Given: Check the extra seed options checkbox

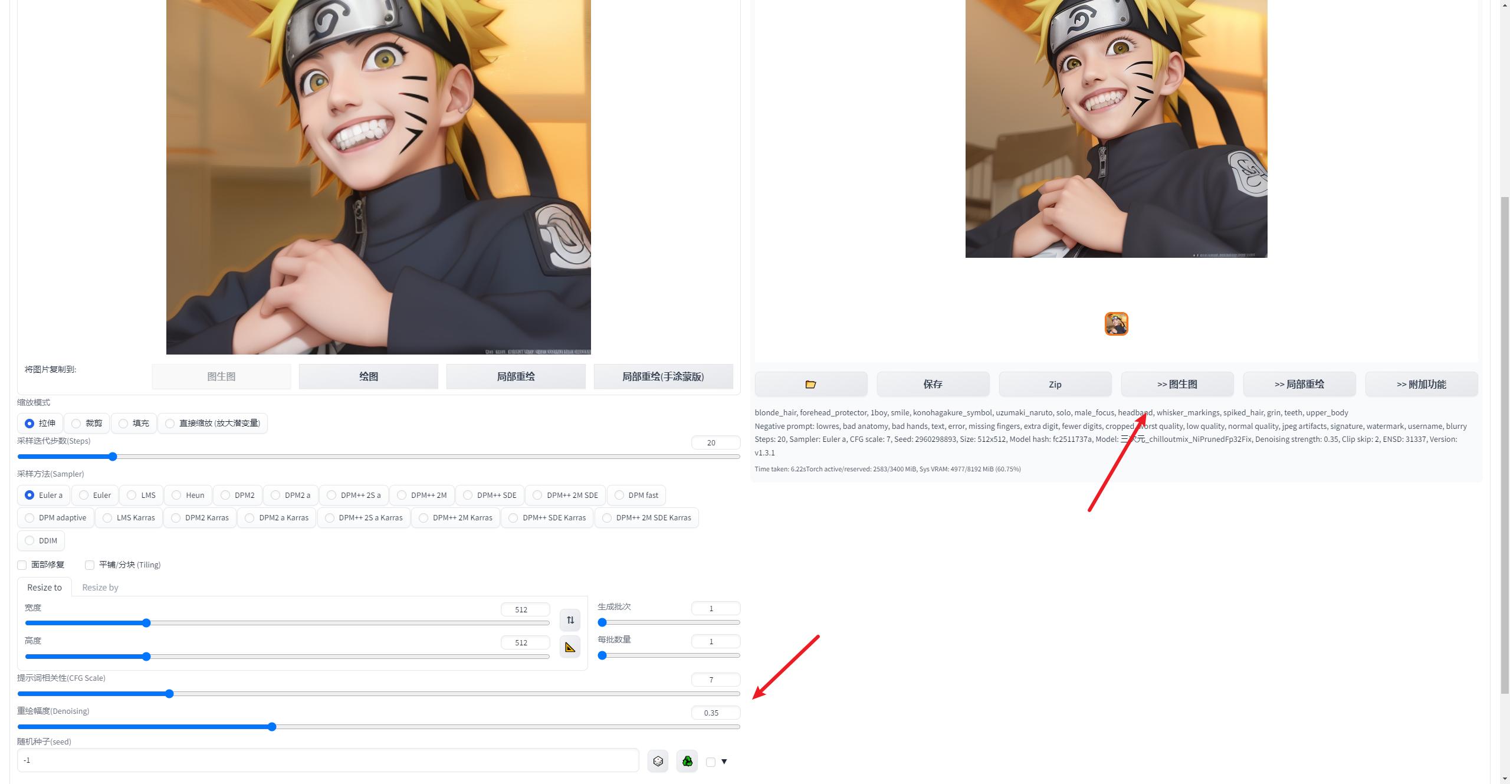Looking at the screenshot, I should click(710, 762).
